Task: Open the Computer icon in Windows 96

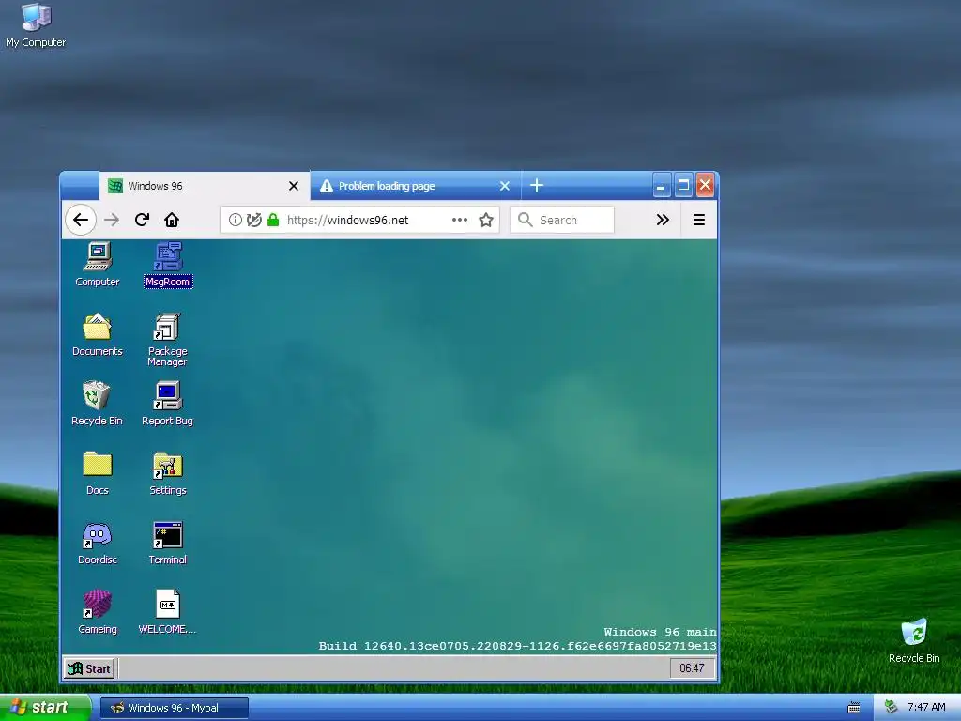Action: pyautogui.click(x=98, y=264)
